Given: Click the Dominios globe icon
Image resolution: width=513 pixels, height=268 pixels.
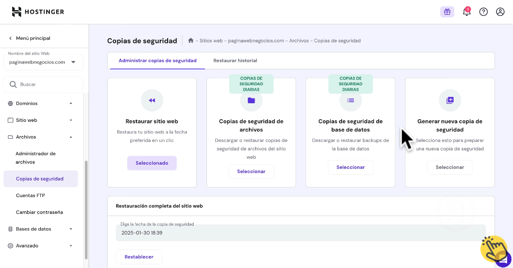Looking at the screenshot, I should tap(11, 103).
